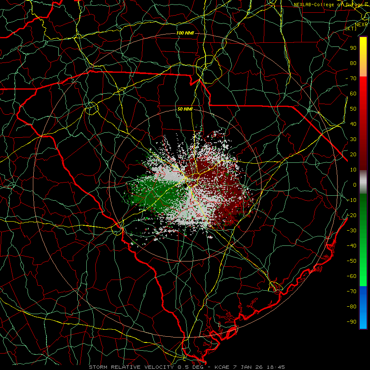Select the -40 value on the velocity scale

(x=351, y=246)
